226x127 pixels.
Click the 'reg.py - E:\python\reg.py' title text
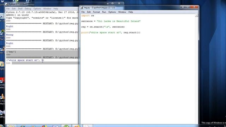100,8
